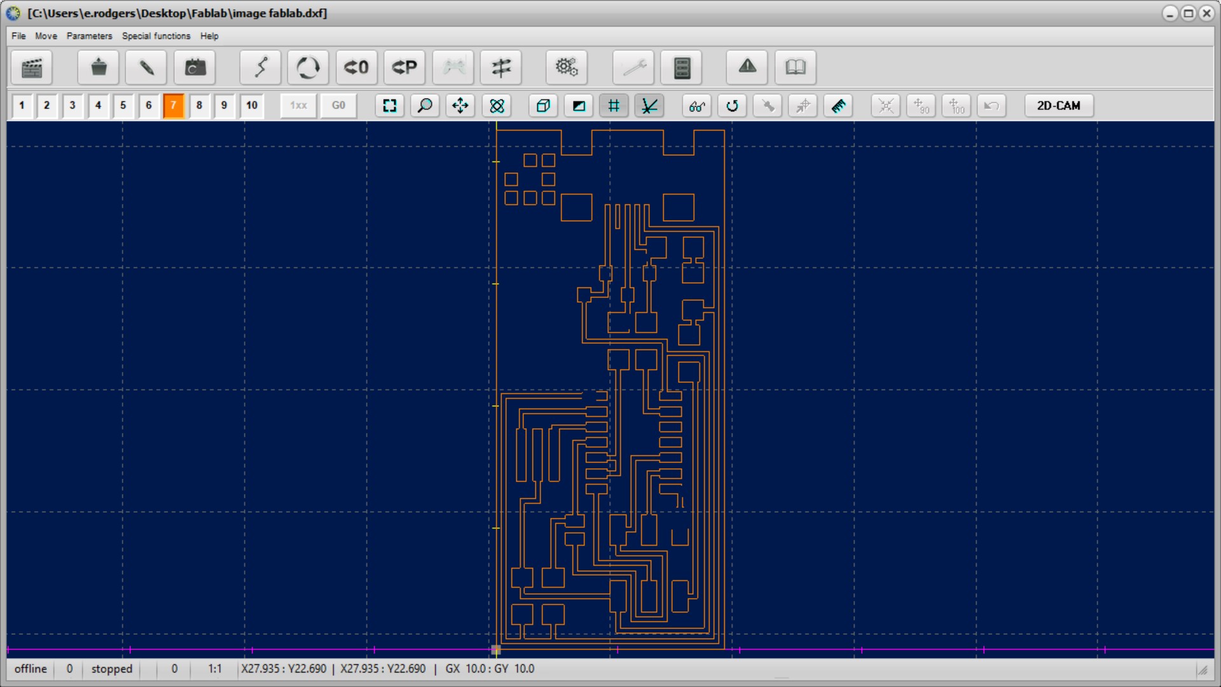Click the clapperboard icon in the toolbar
Image resolution: width=1221 pixels, height=687 pixels.
32,67
